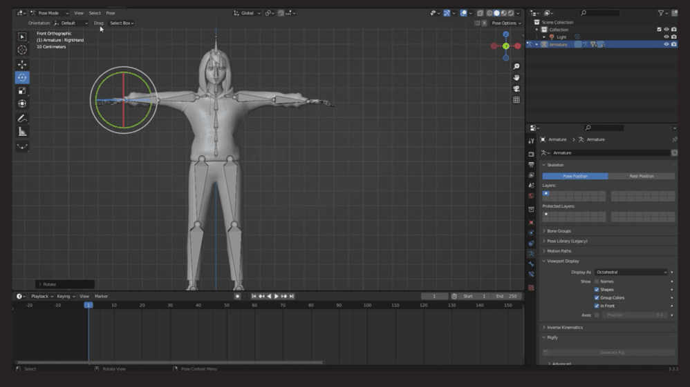Open the Pose menu

click(x=111, y=13)
